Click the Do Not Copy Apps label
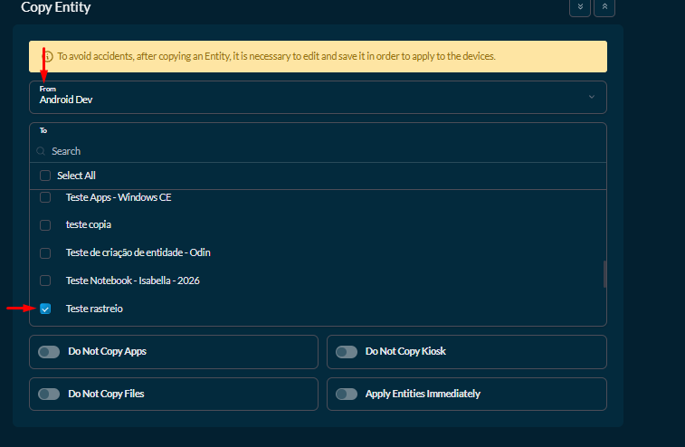685x447 pixels. 107,351
